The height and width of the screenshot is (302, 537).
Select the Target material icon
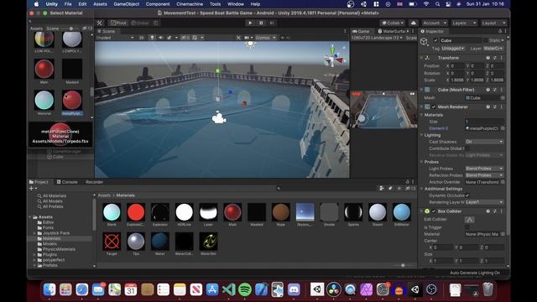coord(112,242)
